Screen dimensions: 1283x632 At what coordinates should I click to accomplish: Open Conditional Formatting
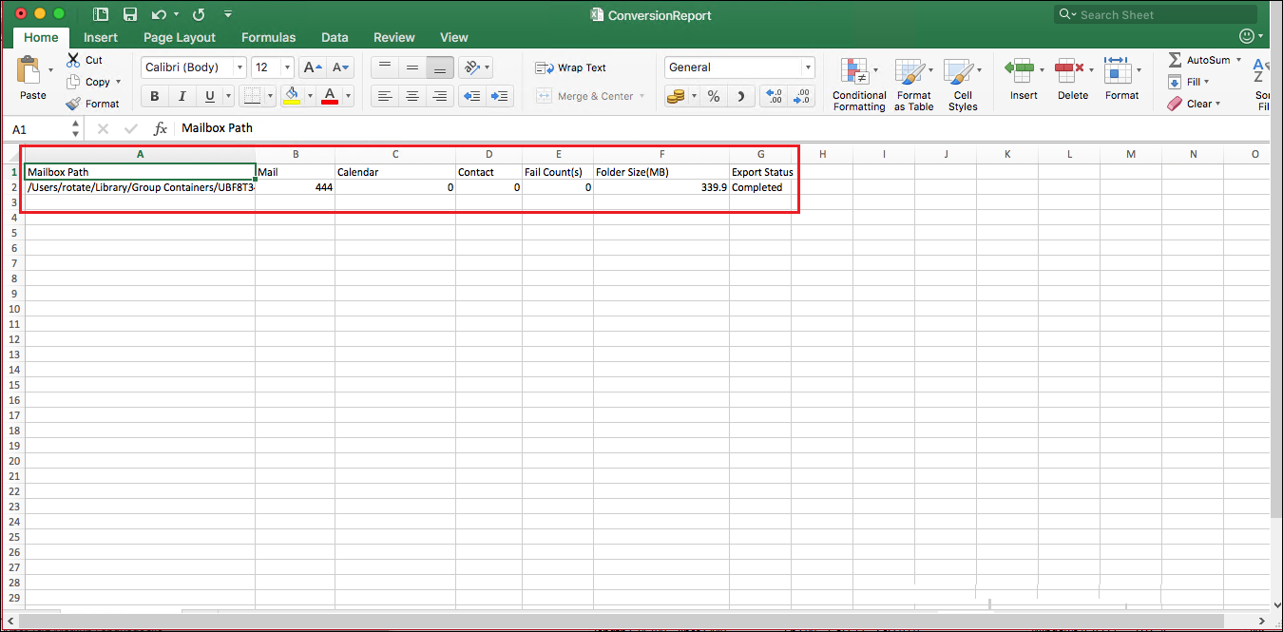click(859, 85)
